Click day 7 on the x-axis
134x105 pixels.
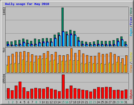pyautogui.click(x=32, y=102)
